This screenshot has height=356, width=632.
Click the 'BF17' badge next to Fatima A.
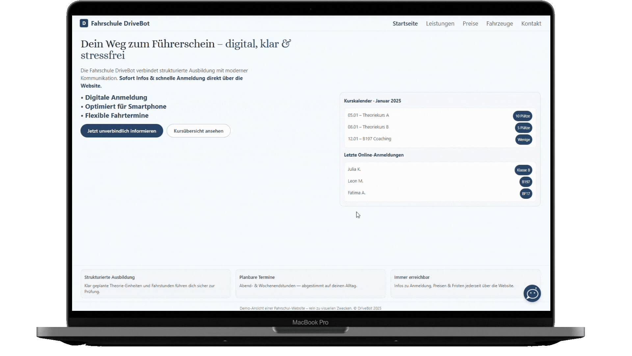coord(526,194)
